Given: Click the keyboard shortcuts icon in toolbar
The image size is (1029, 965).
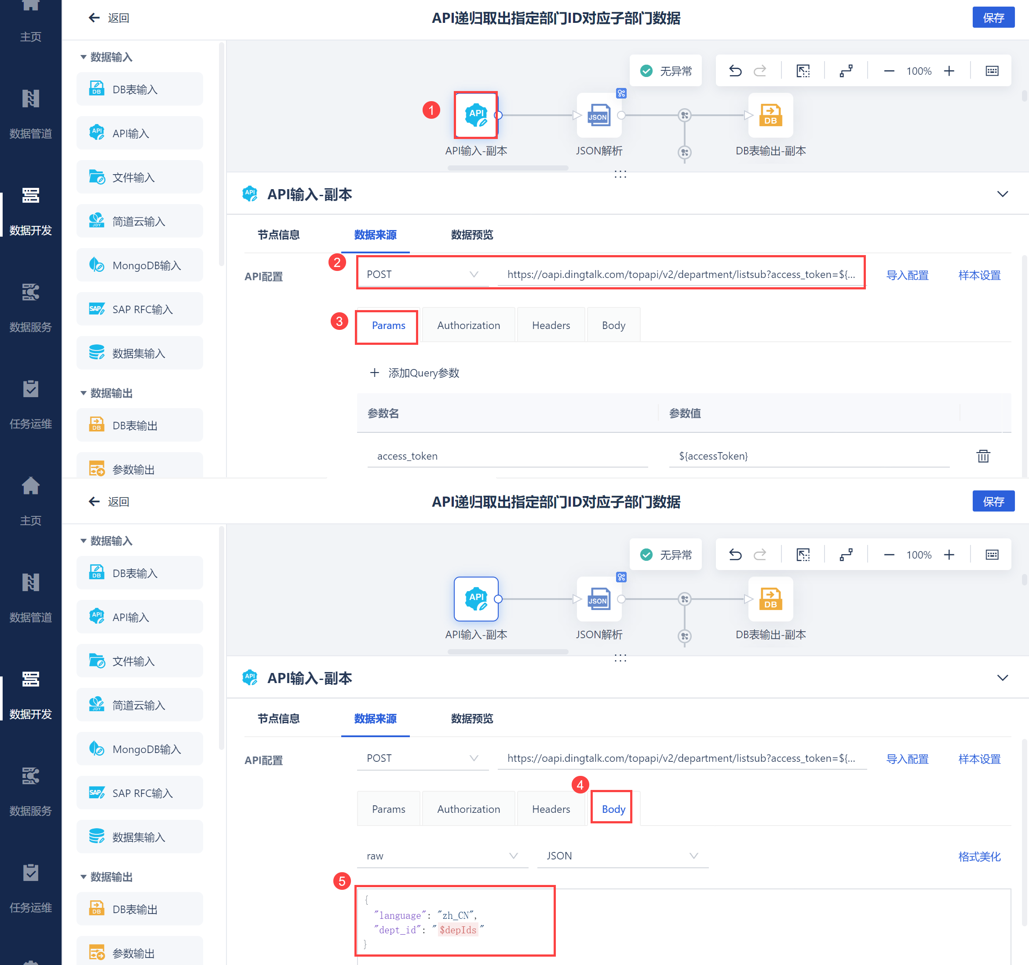Looking at the screenshot, I should (991, 71).
